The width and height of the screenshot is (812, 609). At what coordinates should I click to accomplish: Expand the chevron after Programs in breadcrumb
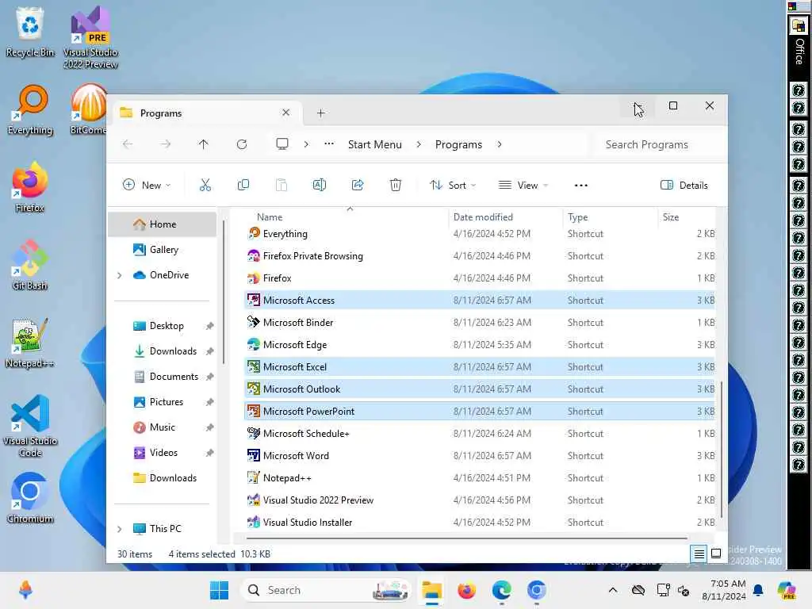click(x=500, y=144)
